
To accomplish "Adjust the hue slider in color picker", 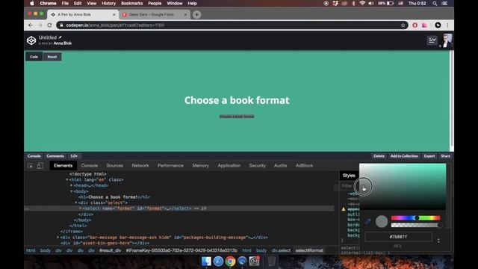I will click(x=416, y=217).
